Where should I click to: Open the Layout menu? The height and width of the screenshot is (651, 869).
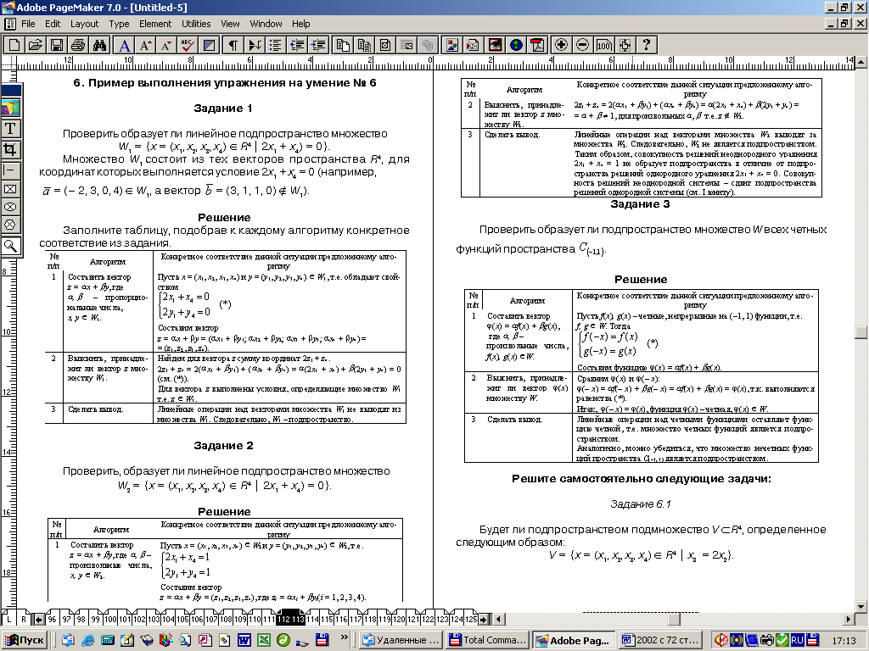click(84, 24)
